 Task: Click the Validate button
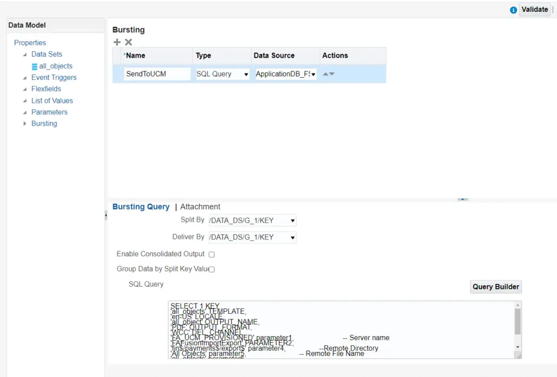(x=535, y=9)
